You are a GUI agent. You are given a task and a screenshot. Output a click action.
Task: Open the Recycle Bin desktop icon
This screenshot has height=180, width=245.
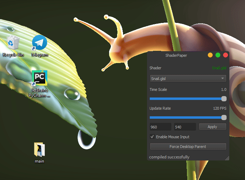coord(13,43)
